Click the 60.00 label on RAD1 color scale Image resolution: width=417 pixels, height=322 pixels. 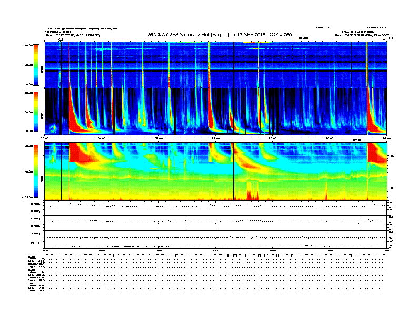click(x=28, y=93)
